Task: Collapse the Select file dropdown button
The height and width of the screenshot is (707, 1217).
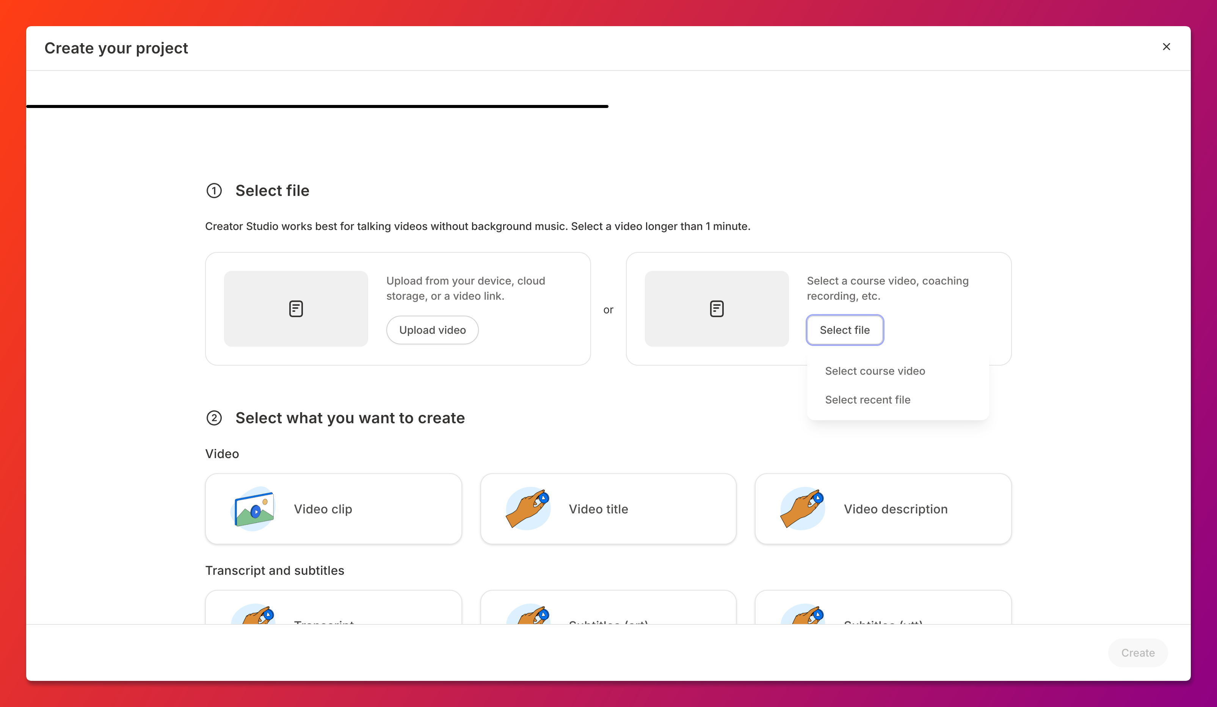Action: point(845,330)
